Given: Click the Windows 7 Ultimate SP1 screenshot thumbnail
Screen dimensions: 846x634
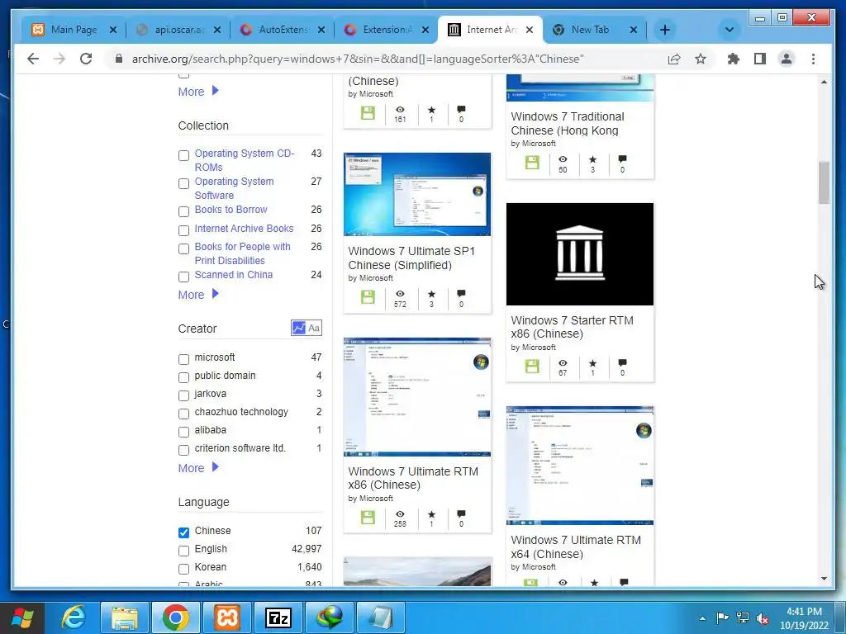Looking at the screenshot, I should [417, 194].
